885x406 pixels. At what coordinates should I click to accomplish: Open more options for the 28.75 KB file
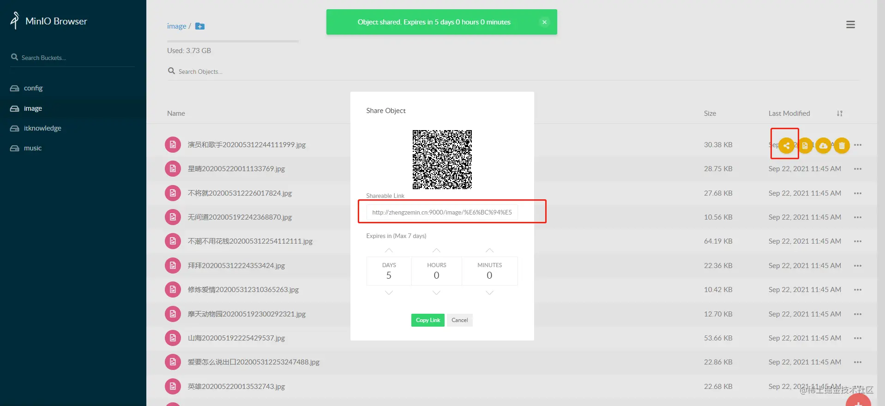pos(858,169)
